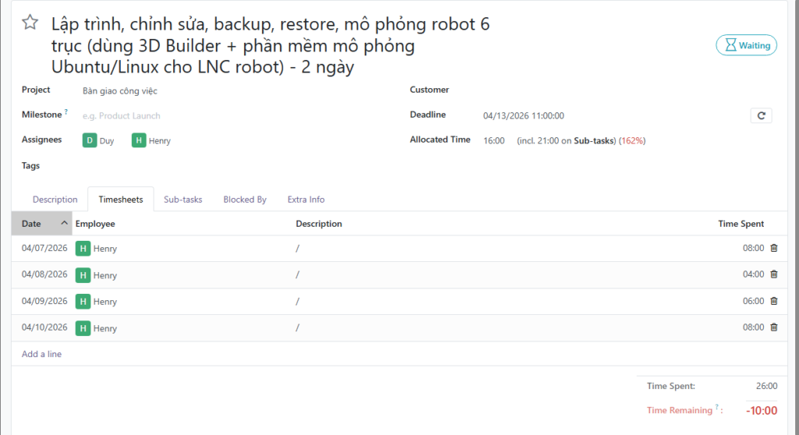799x435 pixels.
Task: Edit the Allocated Time 16:00 value
Action: click(494, 140)
